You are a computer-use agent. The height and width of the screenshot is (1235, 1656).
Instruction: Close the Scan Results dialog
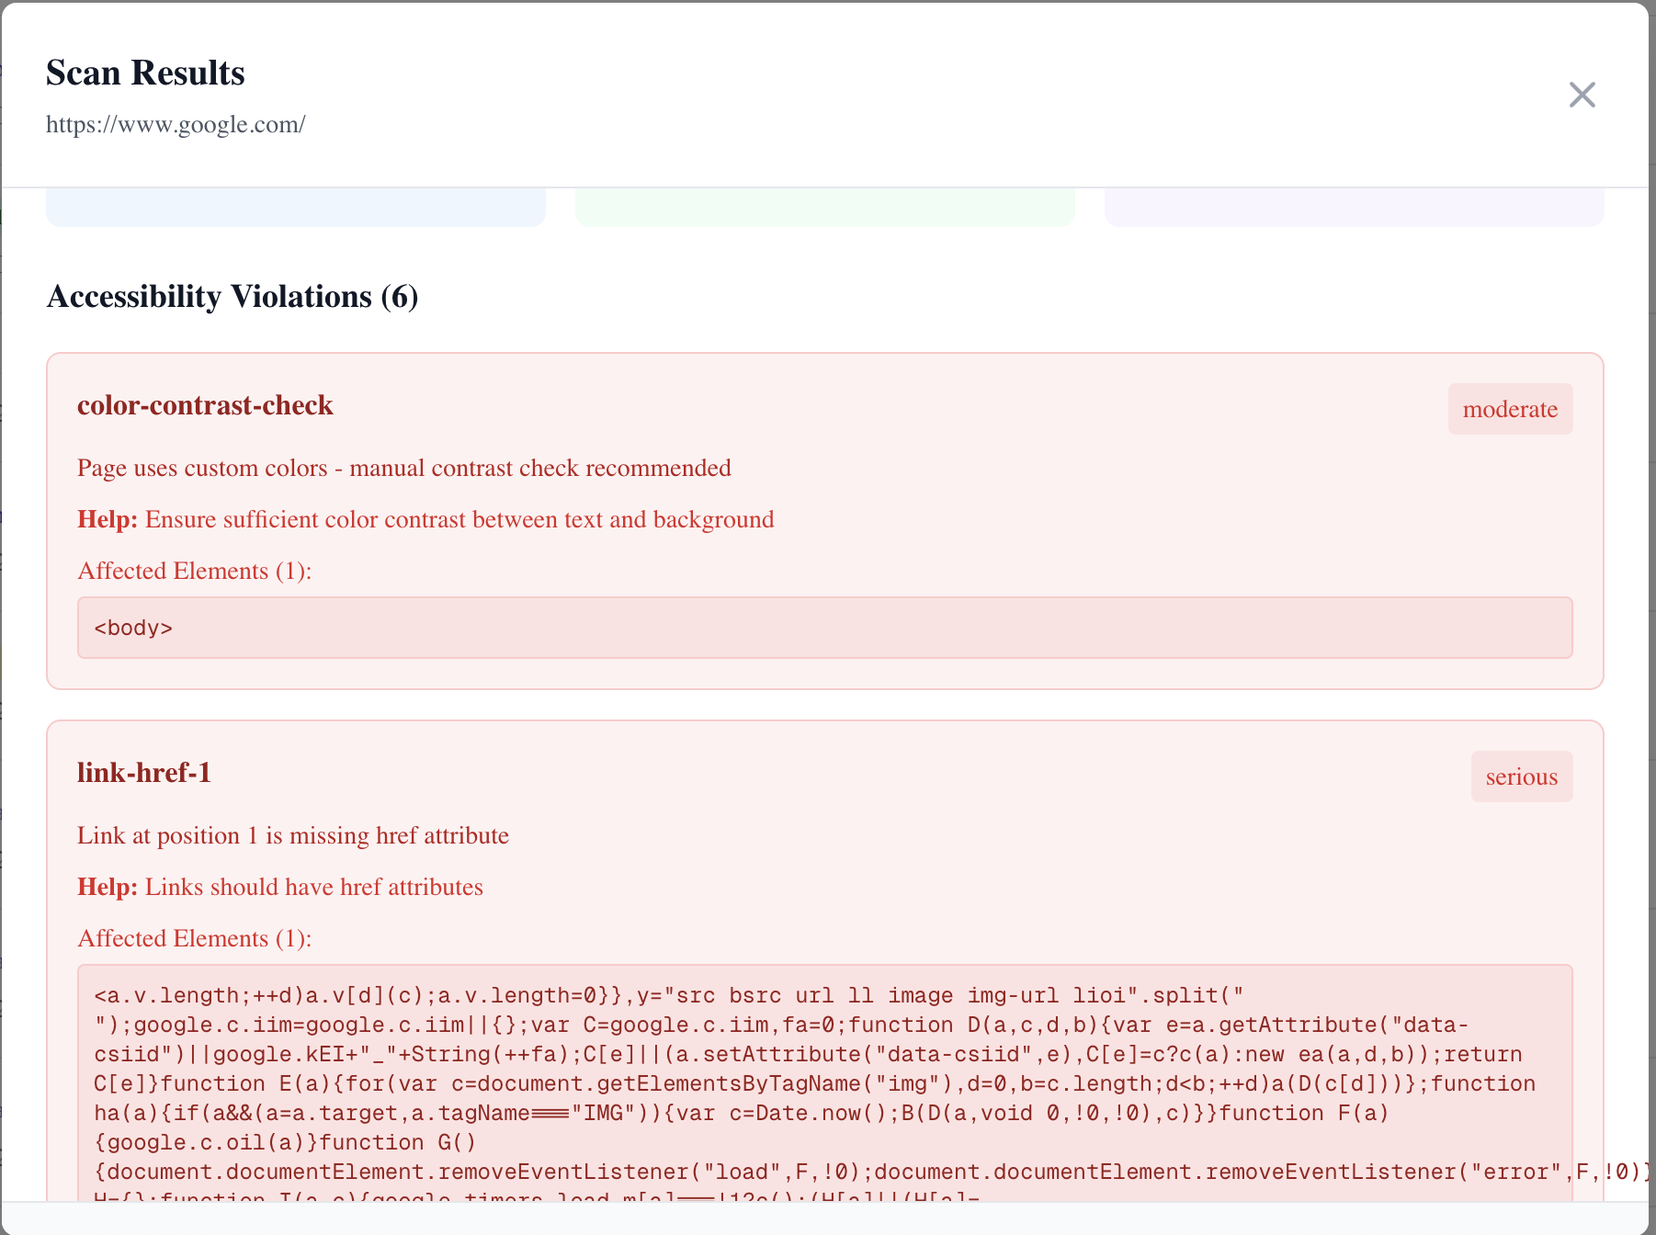click(x=1582, y=95)
